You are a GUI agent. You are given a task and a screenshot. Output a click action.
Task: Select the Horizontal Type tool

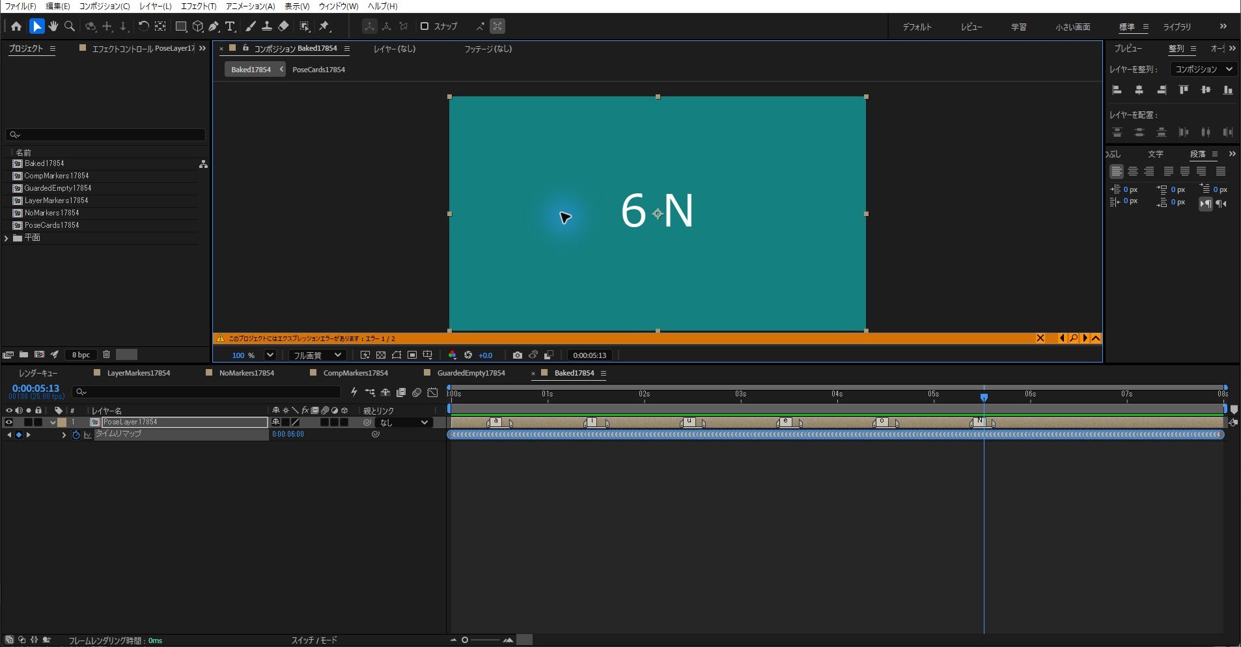230,26
